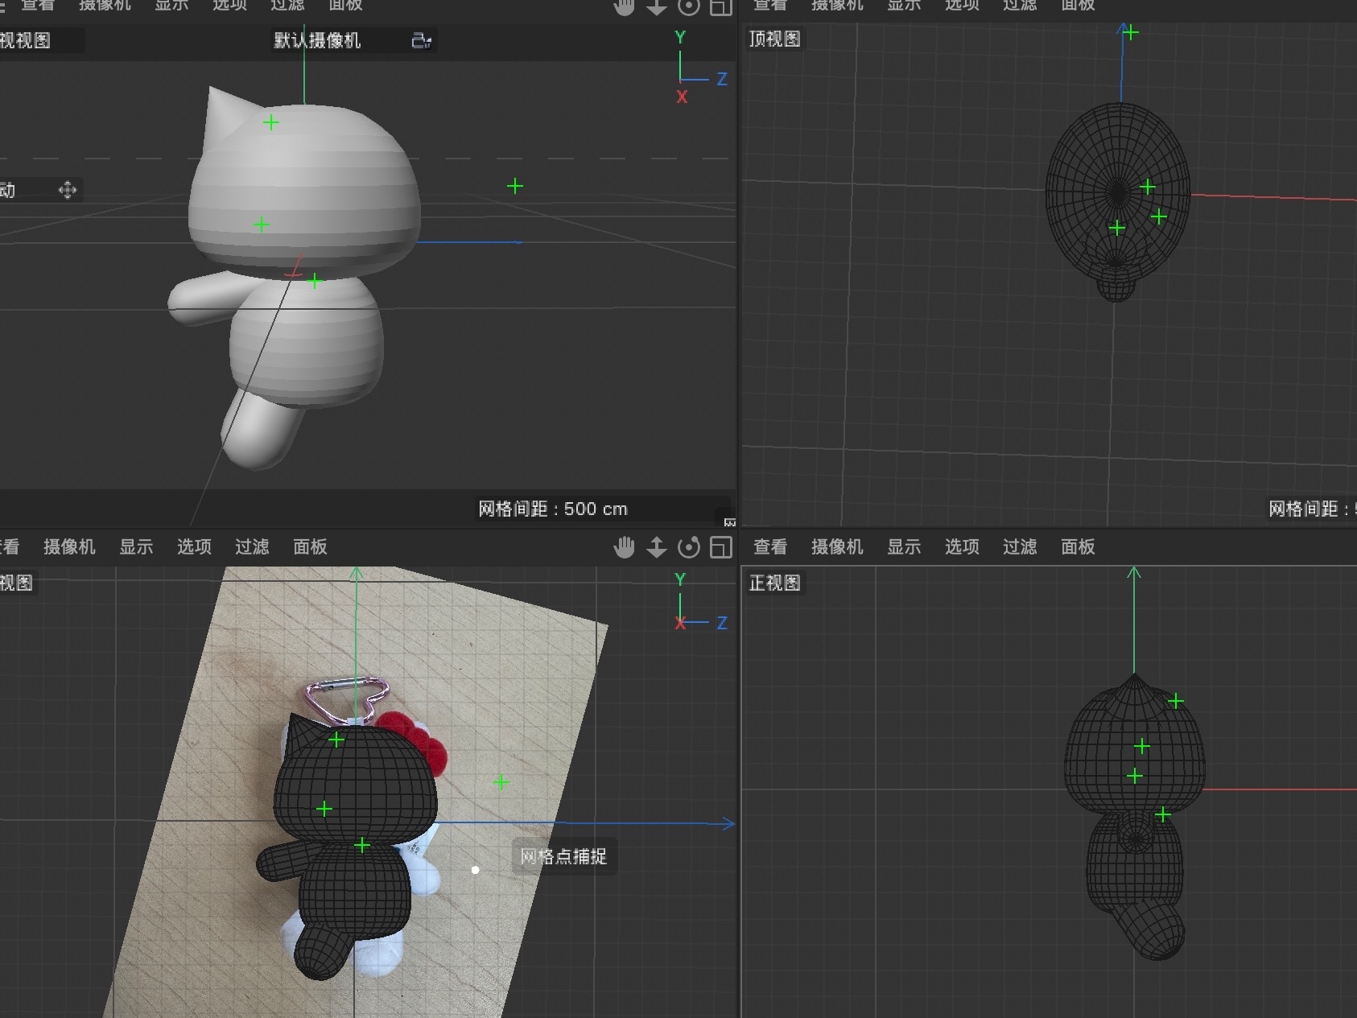This screenshot has width=1357, height=1018.
Task: Click the move tool icon next to the 动 label
Action: coord(68,190)
